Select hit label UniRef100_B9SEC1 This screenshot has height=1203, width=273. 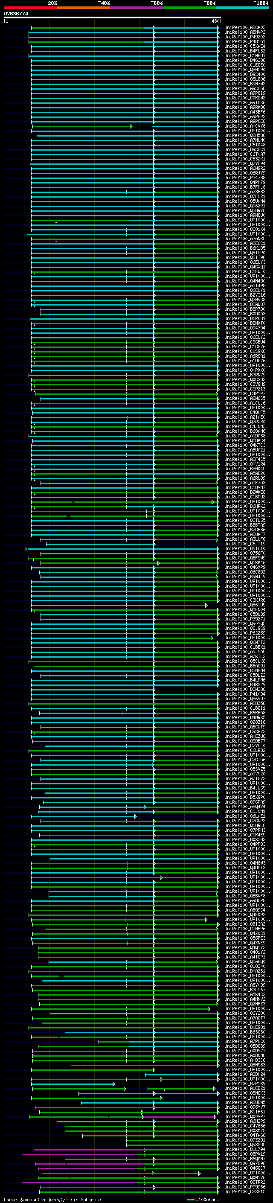click(x=245, y=149)
